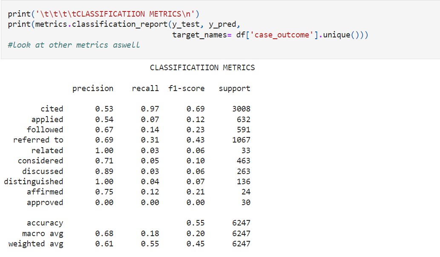Click the 'weighted avg' row label

pyautogui.click(x=36, y=244)
